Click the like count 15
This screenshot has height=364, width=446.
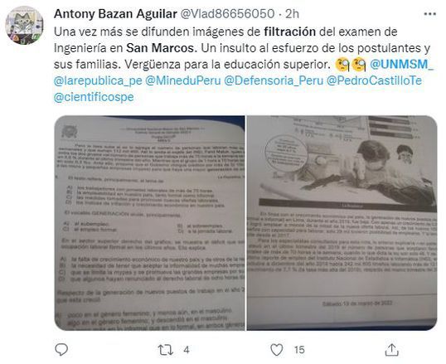299,350
